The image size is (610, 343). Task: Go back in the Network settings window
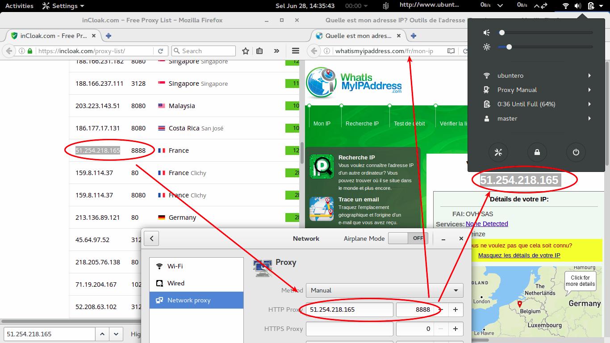click(152, 238)
